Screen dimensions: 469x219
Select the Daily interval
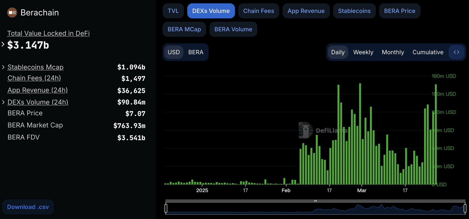click(338, 52)
